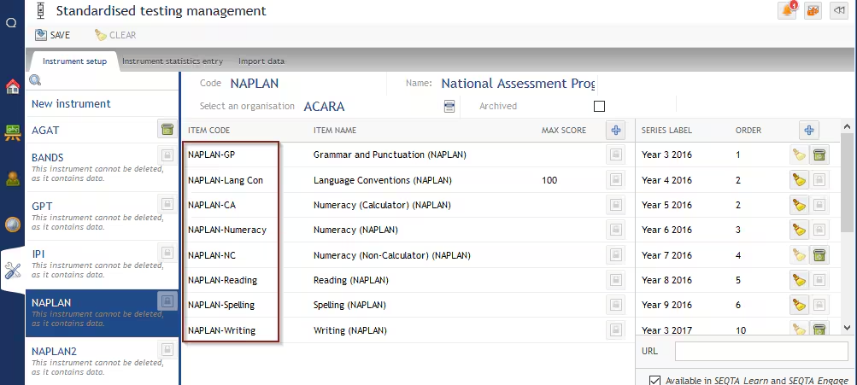Click lock icon on NAPLAN-Writing item row

coord(615,330)
